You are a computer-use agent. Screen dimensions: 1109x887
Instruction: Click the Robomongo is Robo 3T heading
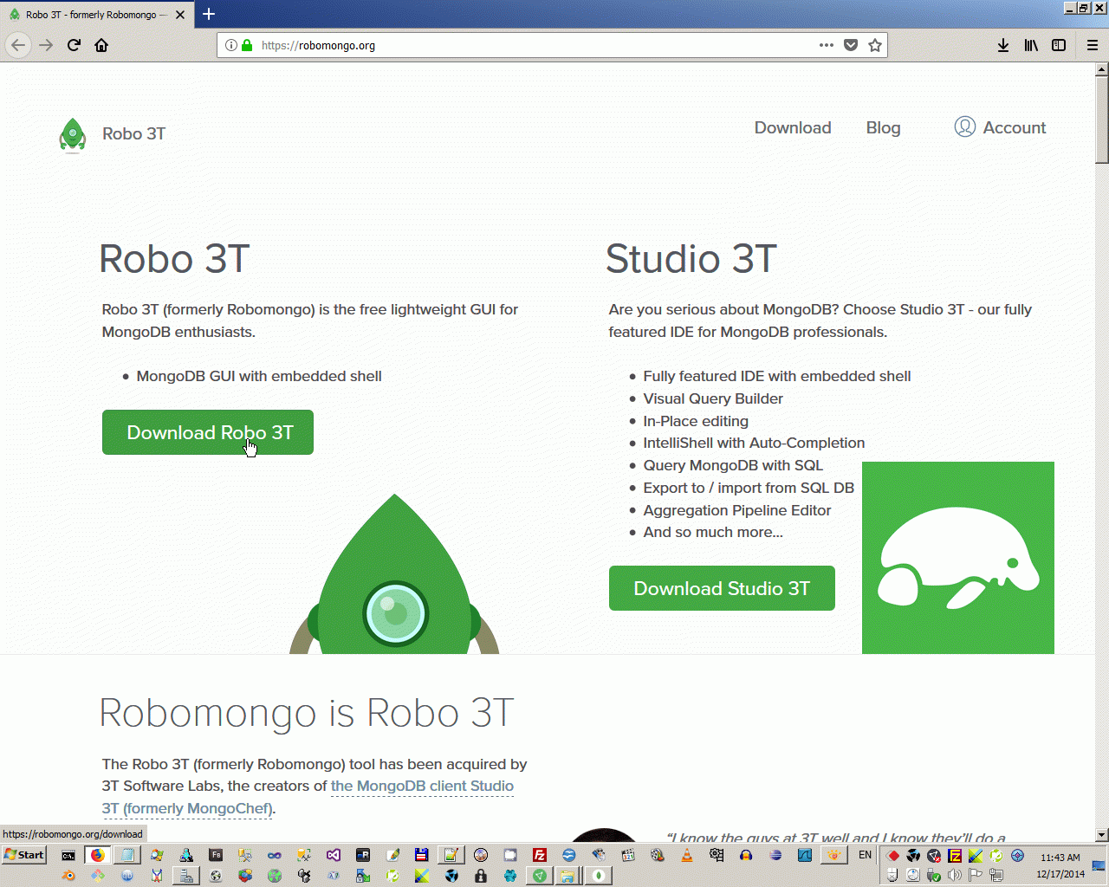click(307, 713)
